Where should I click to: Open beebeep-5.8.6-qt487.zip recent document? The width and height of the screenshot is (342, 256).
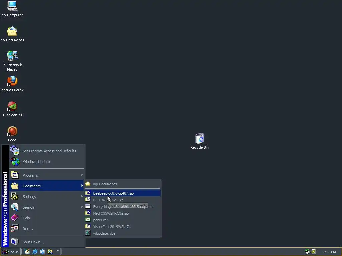[123, 193]
